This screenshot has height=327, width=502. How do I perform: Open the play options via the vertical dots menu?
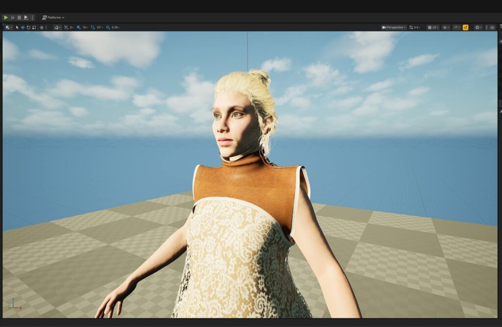[32, 17]
